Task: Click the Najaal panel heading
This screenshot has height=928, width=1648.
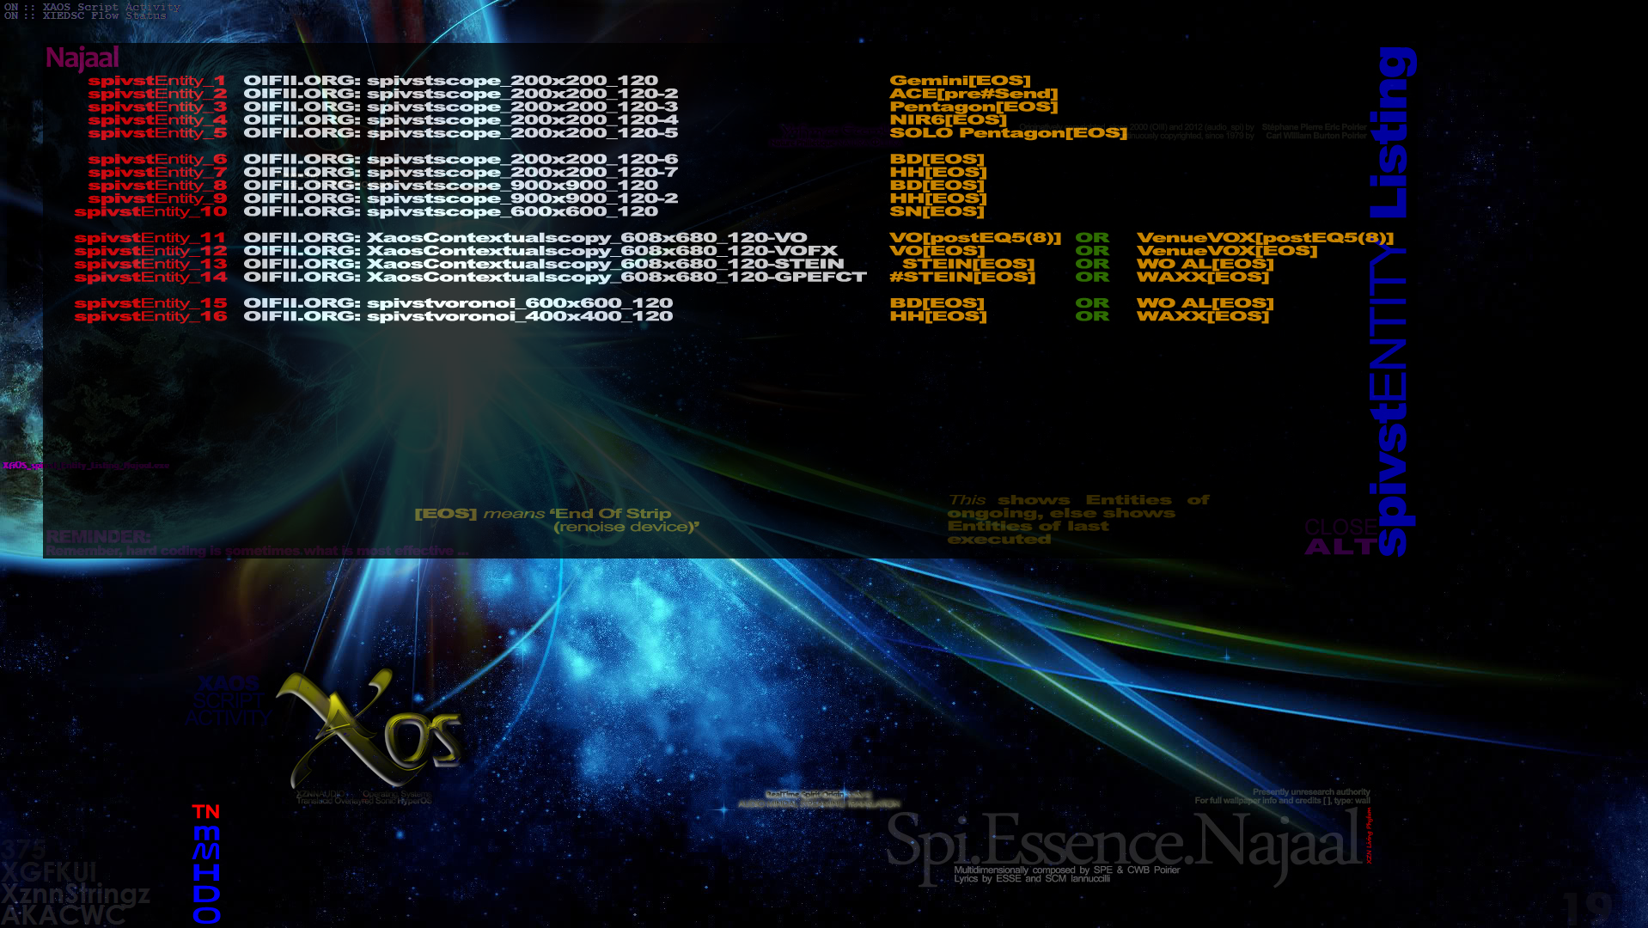Action: coord(82,58)
